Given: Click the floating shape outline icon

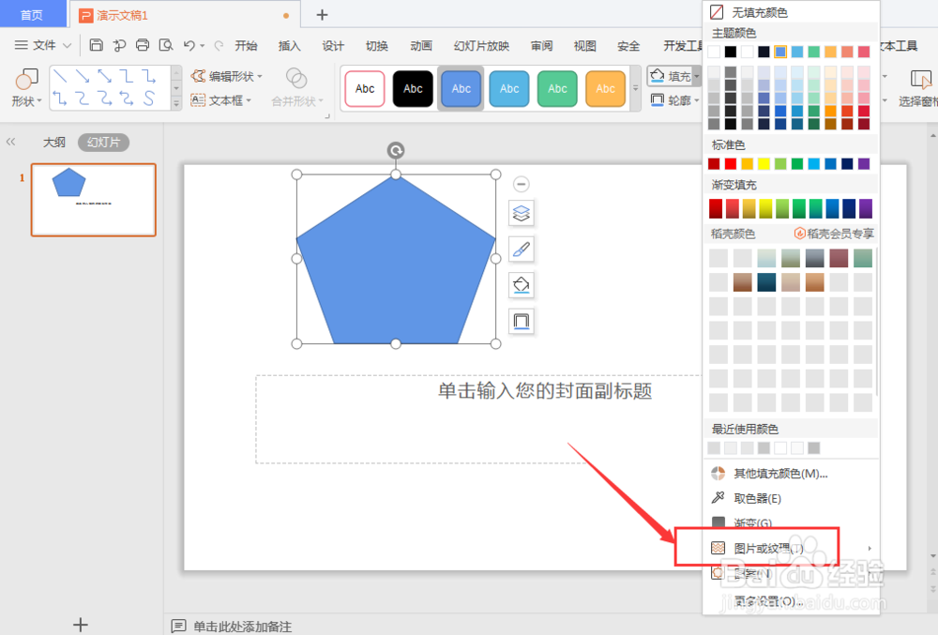Looking at the screenshot, I should (521, 322).
